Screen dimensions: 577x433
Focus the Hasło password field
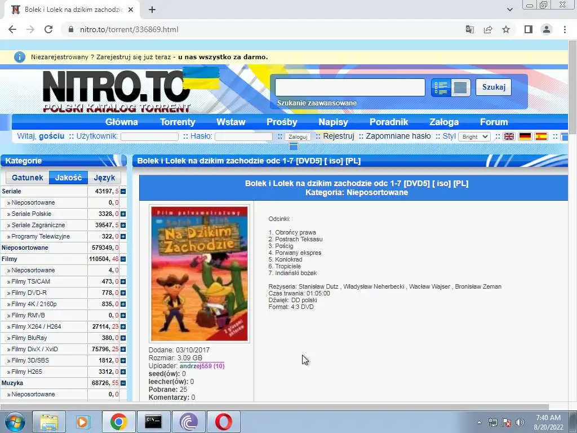tap(243, 136)
